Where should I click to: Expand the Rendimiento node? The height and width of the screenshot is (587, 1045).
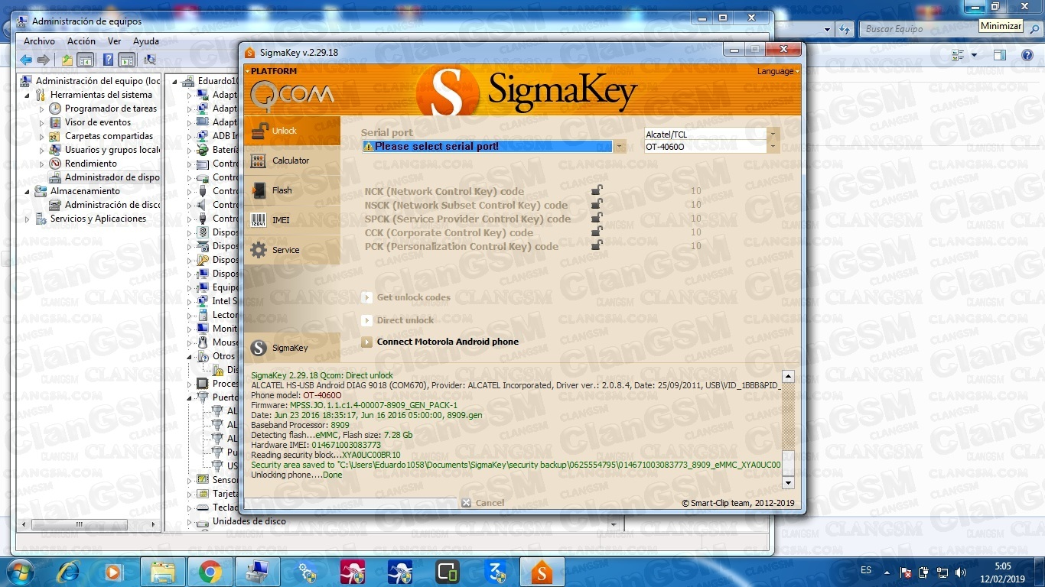tap(43, 164)
